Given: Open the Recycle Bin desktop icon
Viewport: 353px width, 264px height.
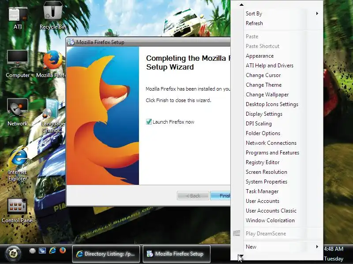Looking at the screenshot, I should (53, 15).
